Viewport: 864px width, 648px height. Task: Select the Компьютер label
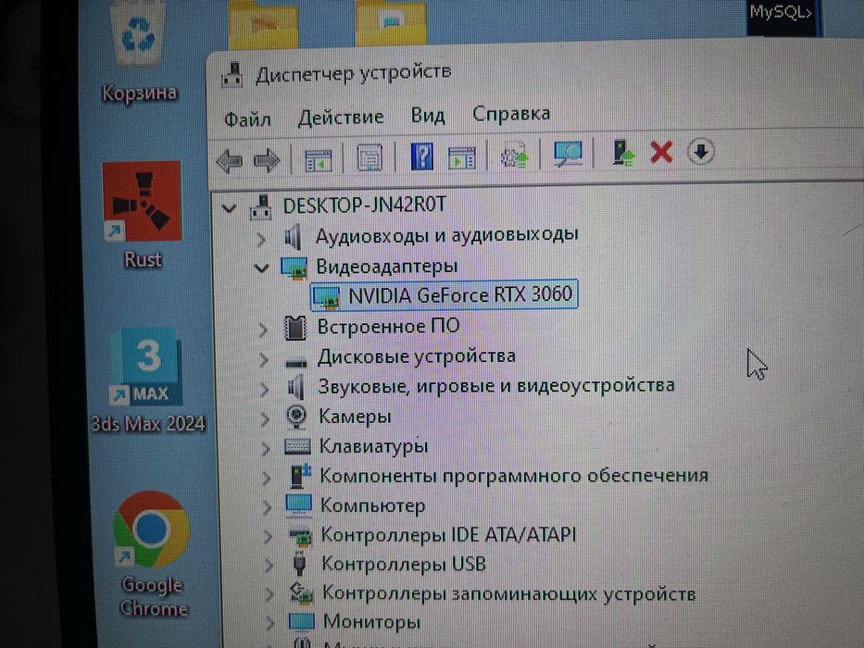click(x=373, y=505)
